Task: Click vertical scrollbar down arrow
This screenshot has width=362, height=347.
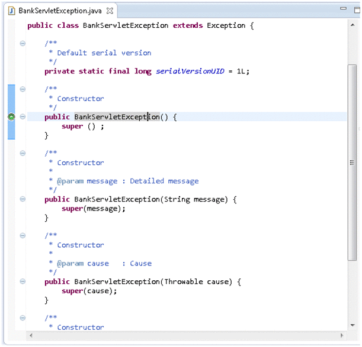Action: pos(353,325)
